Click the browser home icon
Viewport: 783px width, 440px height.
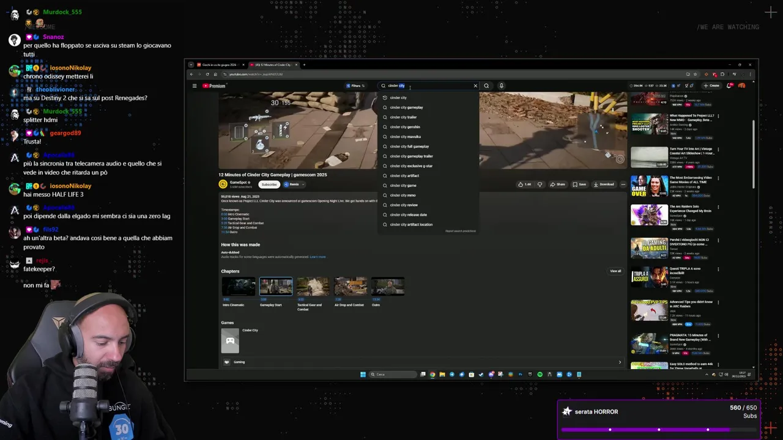coord(215,74)
